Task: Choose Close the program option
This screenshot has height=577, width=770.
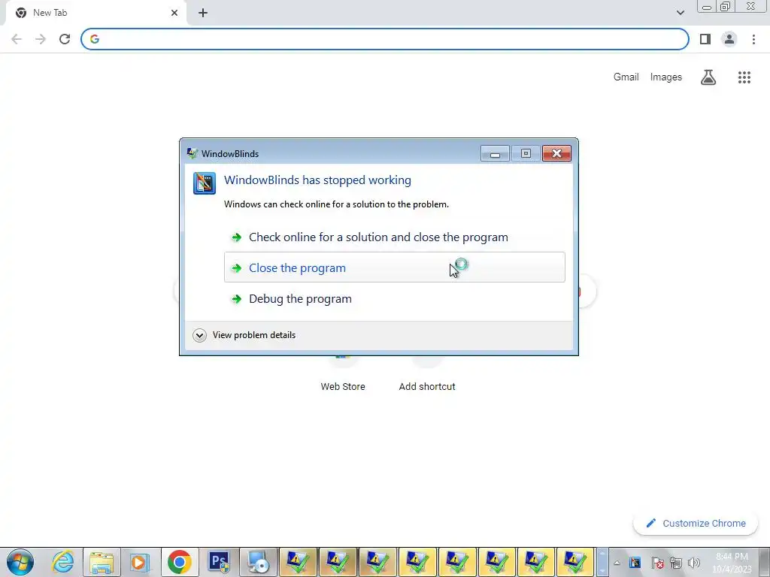Action: click(394, 267)
